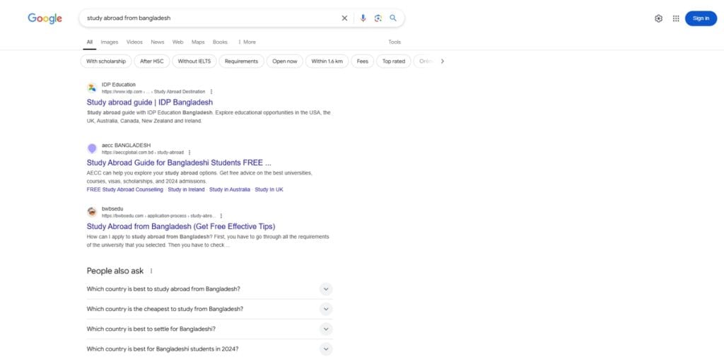The height and width of the screenshot is (357, 724).
Task: Expand 'best to settle for Bangladeshi' question
Action: point(209,329)
